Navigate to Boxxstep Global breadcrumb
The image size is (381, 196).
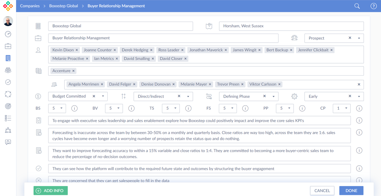pos(64,6)
